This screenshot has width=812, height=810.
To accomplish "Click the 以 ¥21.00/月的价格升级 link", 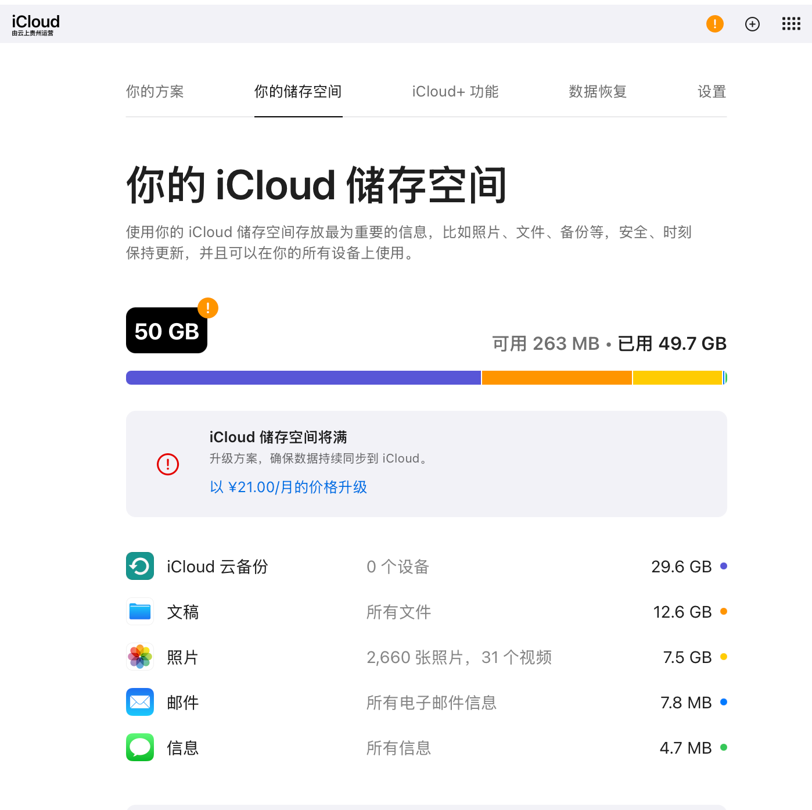I will coord(289,487).
